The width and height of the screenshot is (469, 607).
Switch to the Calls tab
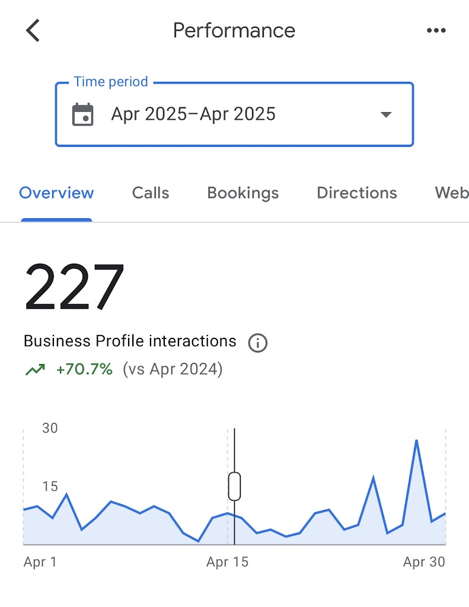click(151, 193)
